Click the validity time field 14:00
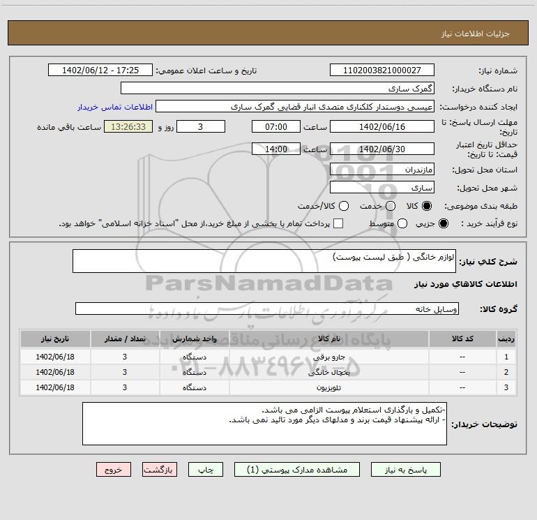 276,149
